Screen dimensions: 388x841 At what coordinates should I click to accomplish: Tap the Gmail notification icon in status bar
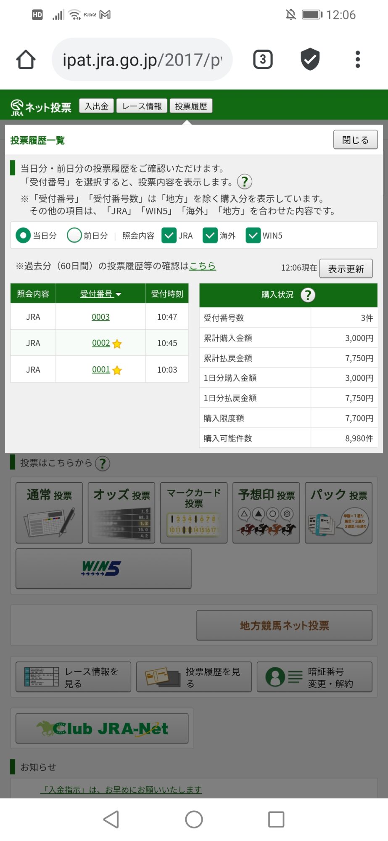(x=105, y=15)
